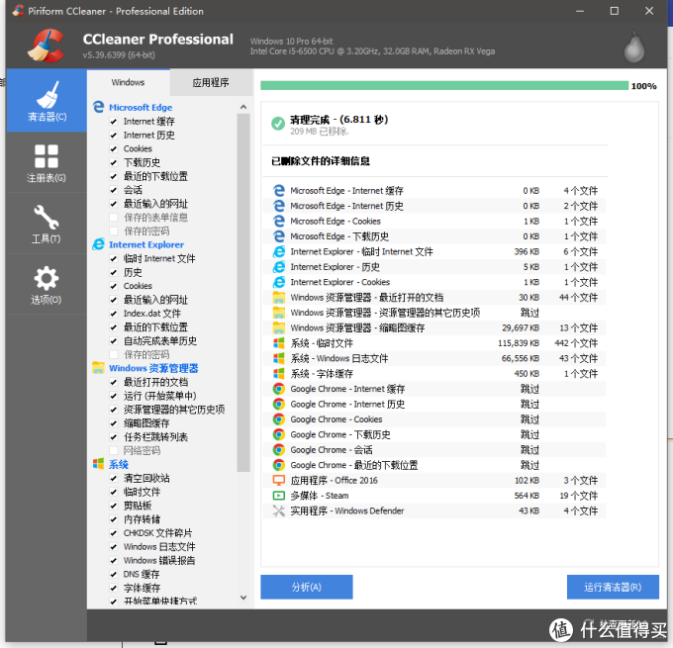Uncheck Internet 缓存 under Microsoft Edge
The height and width of the screenshot is (648, 673).
pyautogui.click(x=113, y=122)
